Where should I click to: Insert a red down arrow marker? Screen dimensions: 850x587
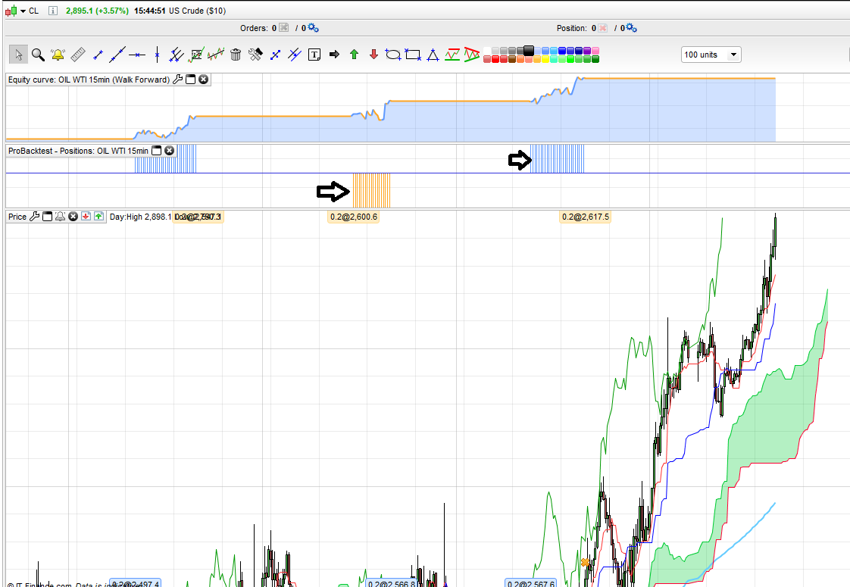(373, 55)
